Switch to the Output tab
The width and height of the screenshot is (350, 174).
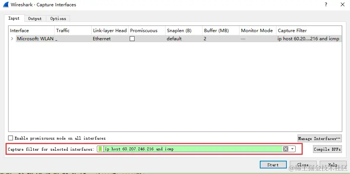[35, 18]
